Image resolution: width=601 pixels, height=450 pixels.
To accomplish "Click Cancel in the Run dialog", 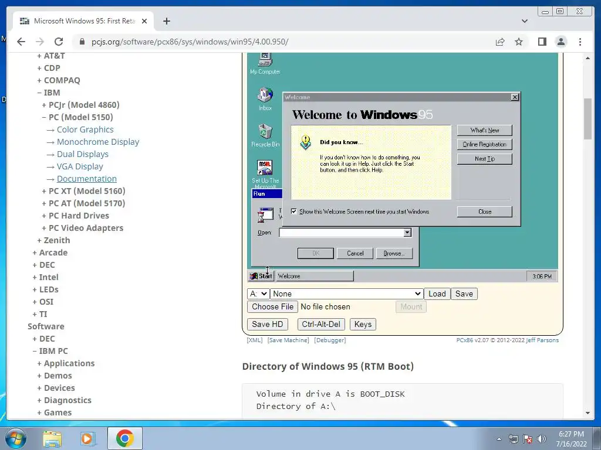I will [x=355, y=253].
